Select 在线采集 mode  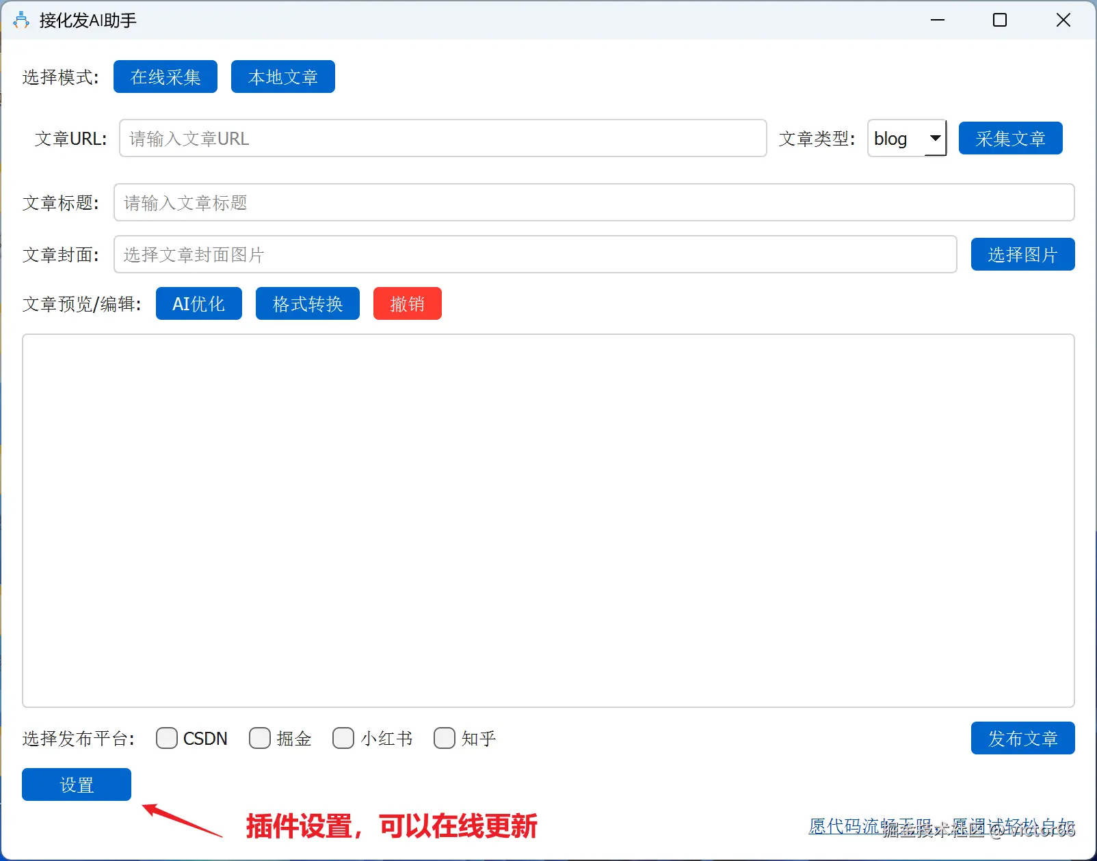(x=166, y=77)
